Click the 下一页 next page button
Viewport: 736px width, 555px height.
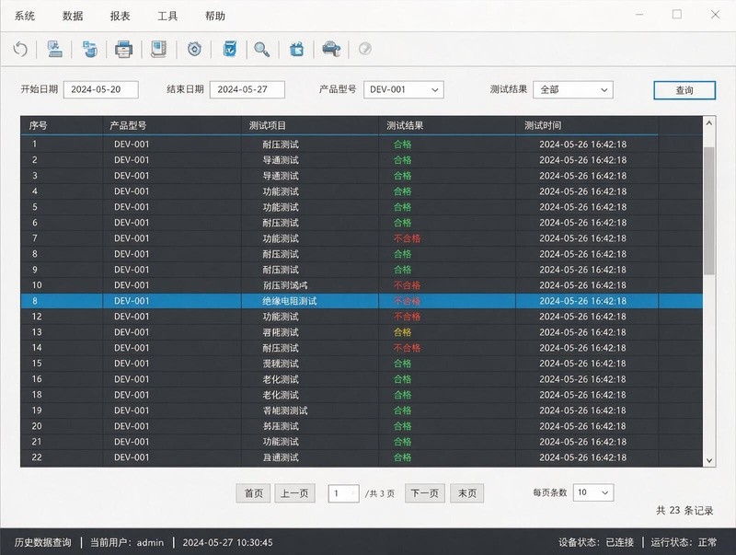pyautogui.click(x=425, y=493)
